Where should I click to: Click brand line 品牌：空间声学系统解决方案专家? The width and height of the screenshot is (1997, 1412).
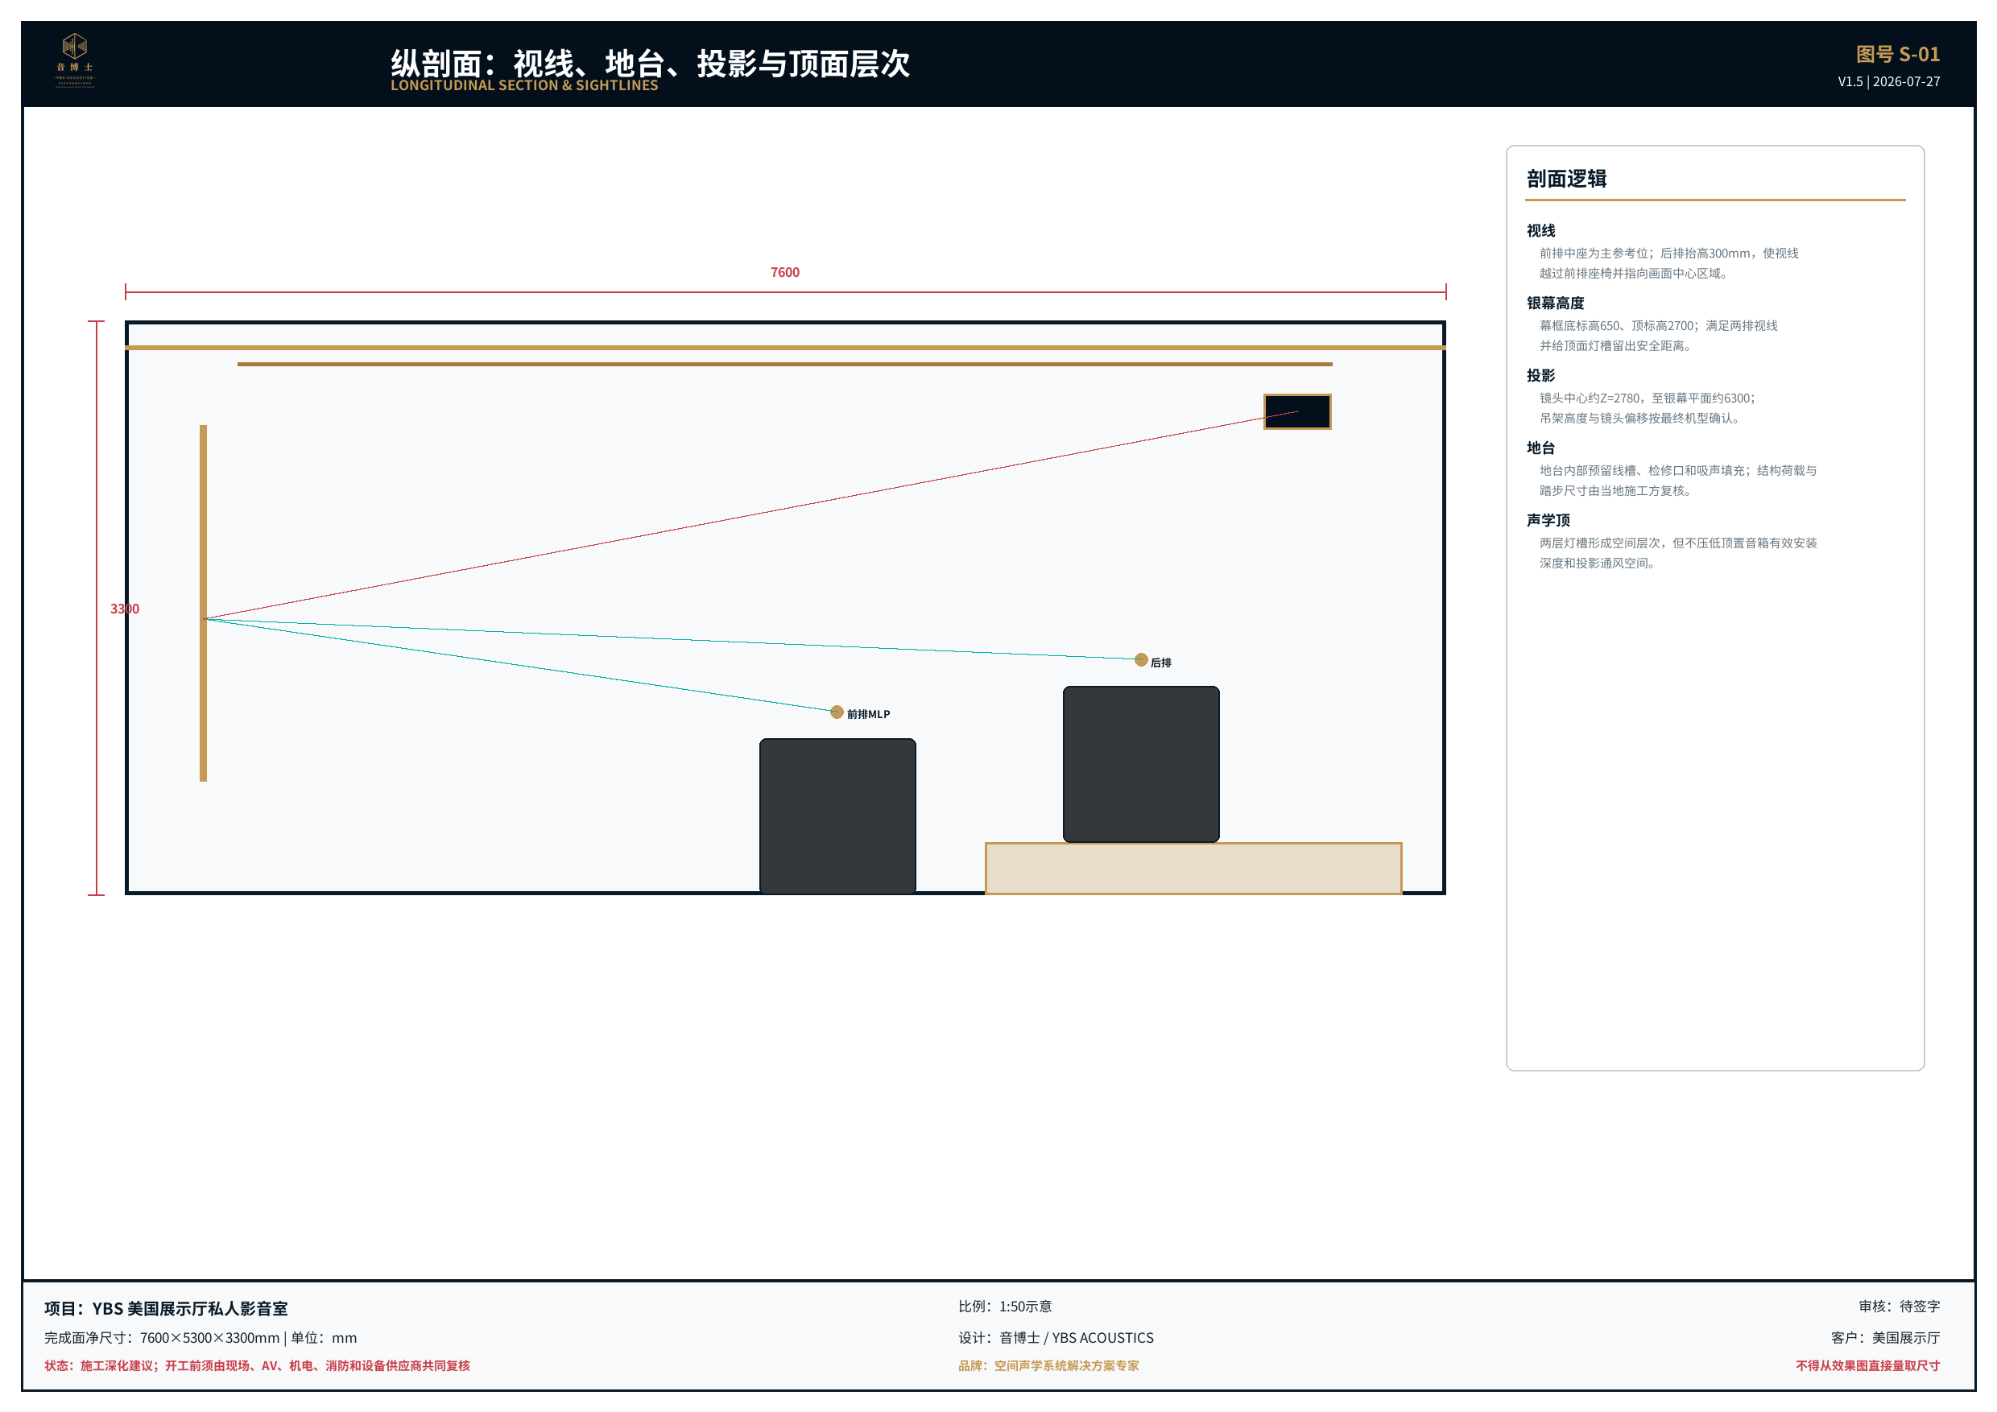[1048, 1366]
